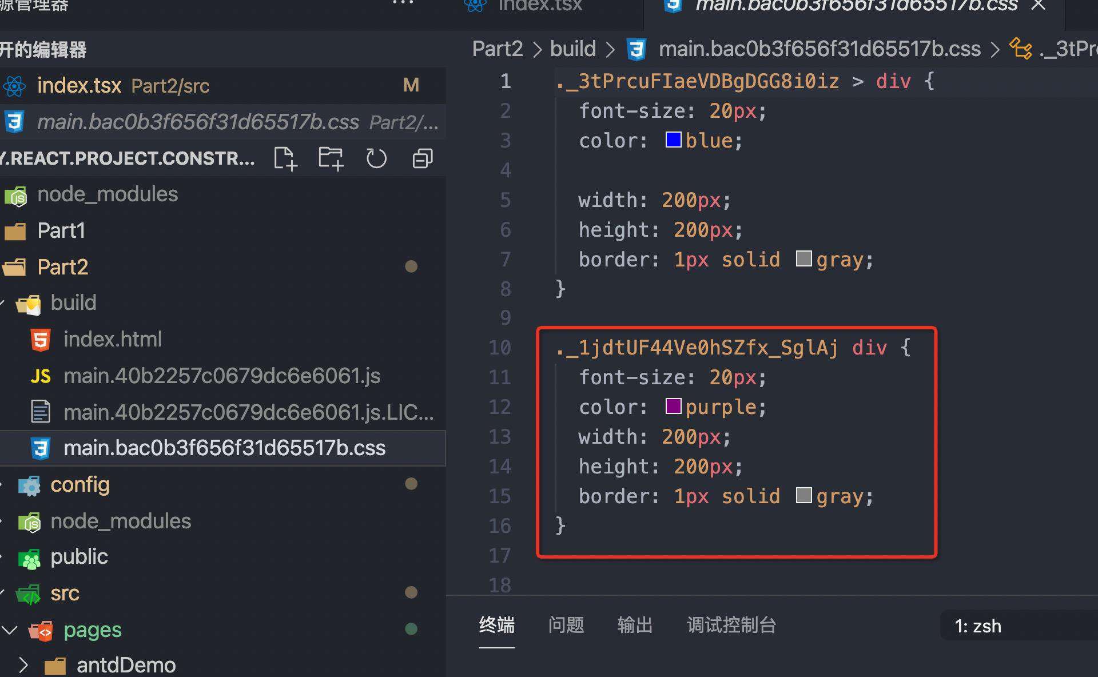Click the ._3tPrcuFIaeVDBgDGG8i0iz selector text
Image resolution: width=1098 pixels, height=677 pixels.
pyautogui.click(x=697, y=81)
